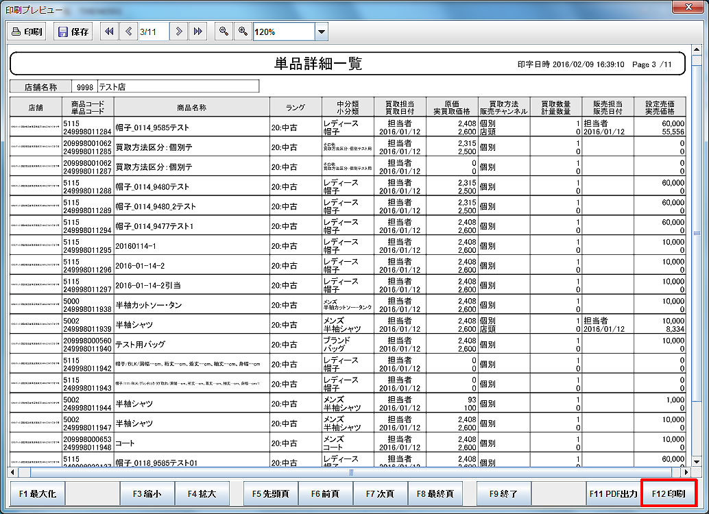709x514 pixels.
Task: Open the 120% zoom level dropdown
Action: (321, 32)
